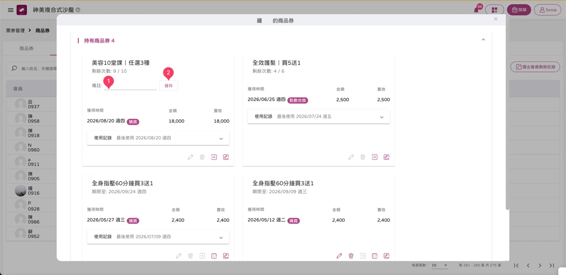Go to first page of pagination

pyautogui.click(x=516, y=266)
